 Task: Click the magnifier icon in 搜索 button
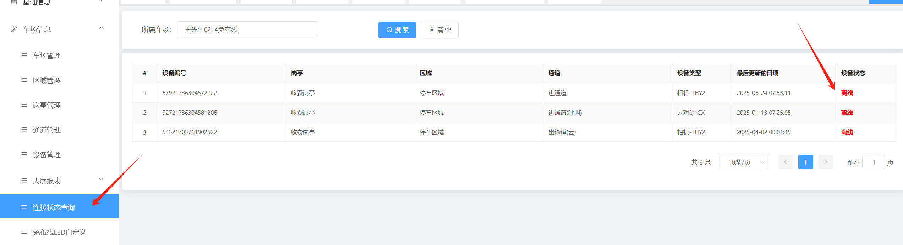(x=389, y=30)
